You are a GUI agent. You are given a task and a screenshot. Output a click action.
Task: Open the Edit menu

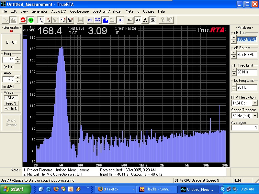coord(14,11)
